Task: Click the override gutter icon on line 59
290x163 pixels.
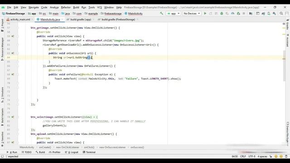Action: pyautogui.click(x=13, y=36)
